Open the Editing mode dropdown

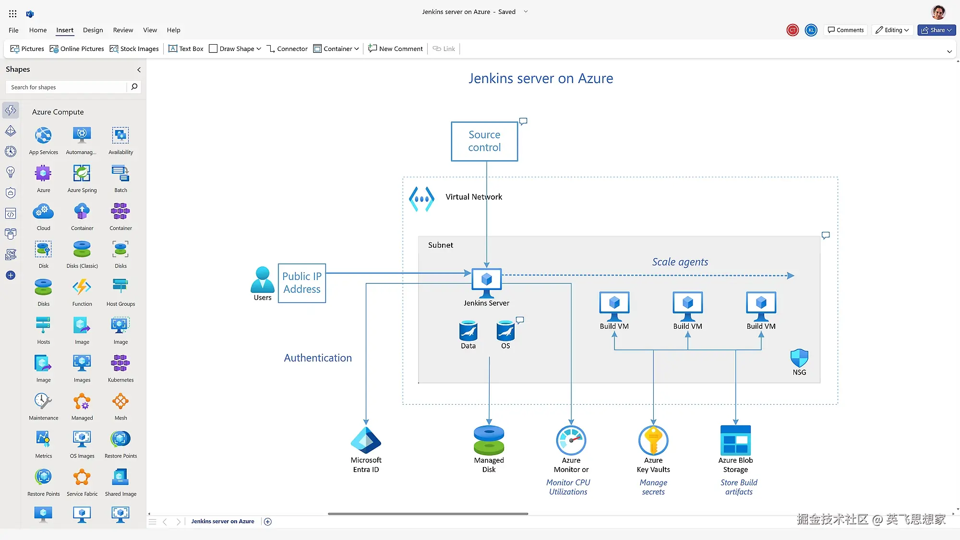click(892, 30)
